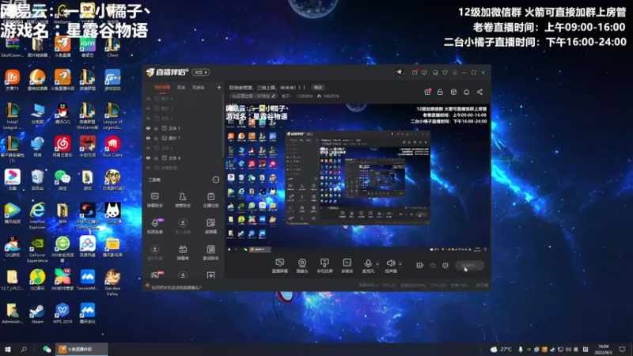Open the Windows Start menu

click(x=8, y=349)
